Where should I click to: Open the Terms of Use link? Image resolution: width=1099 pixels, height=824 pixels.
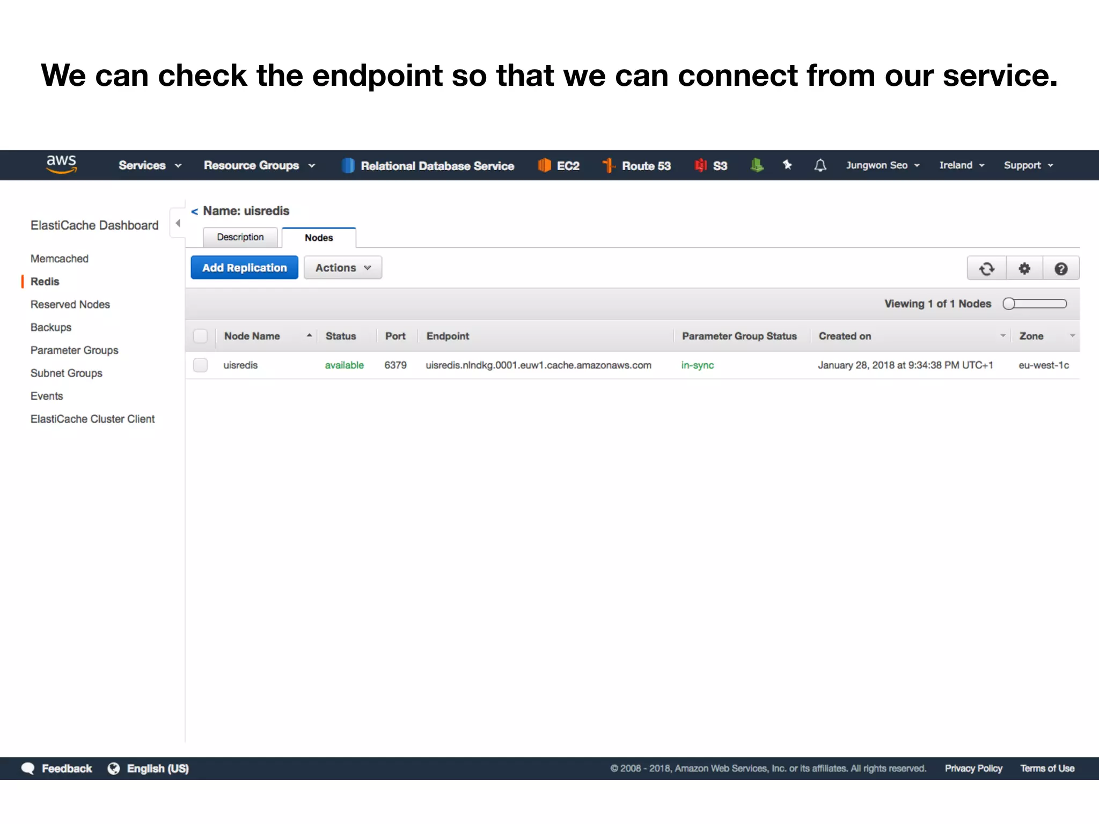1047,768
